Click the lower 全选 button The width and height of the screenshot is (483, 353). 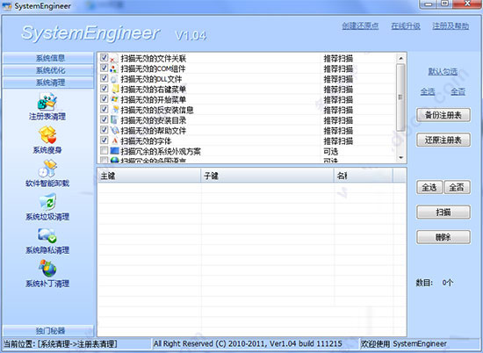pyautogui.click(x=429, y=187)
